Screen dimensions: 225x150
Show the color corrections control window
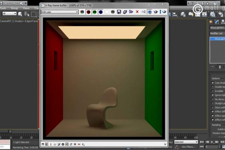pos(43,144)
